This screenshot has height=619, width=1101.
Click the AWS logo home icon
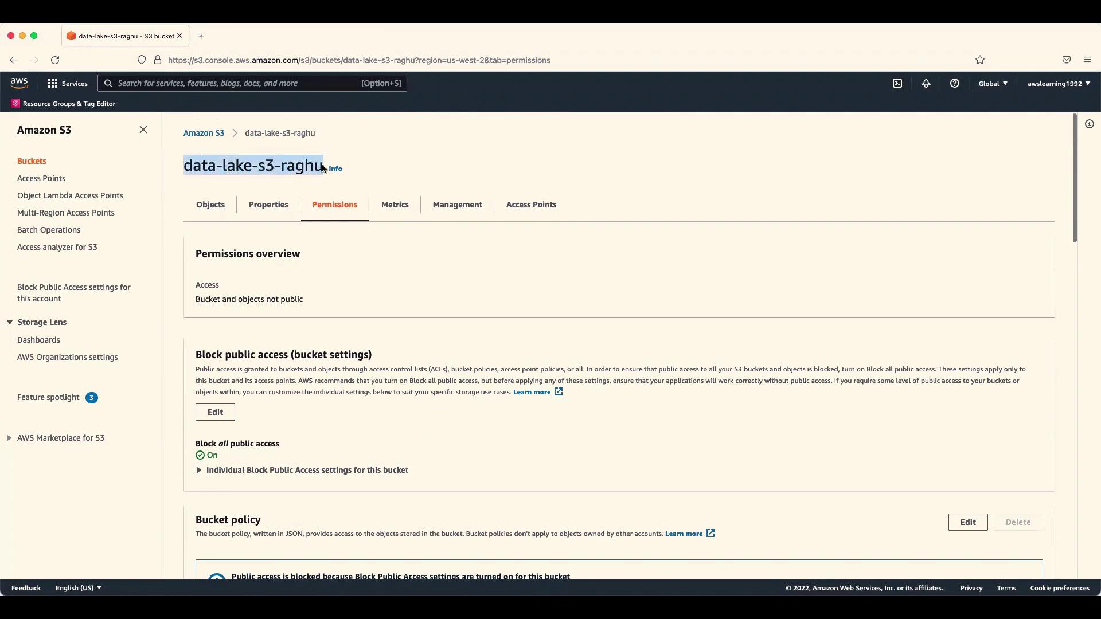(19, 83)
